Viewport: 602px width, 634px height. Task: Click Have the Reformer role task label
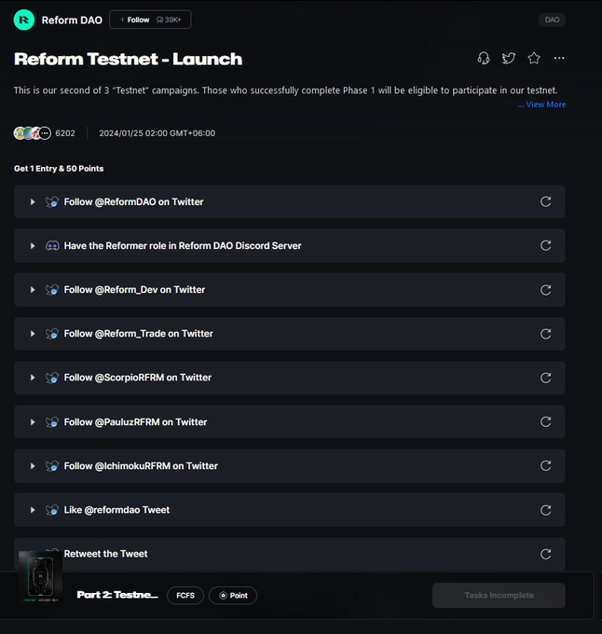(183, 246)
